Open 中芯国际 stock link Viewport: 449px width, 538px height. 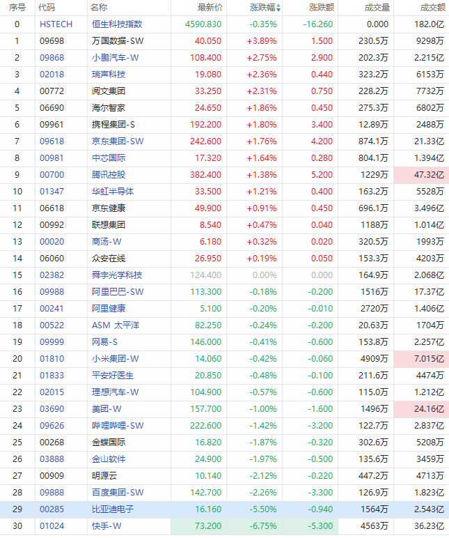click(109, 158)
